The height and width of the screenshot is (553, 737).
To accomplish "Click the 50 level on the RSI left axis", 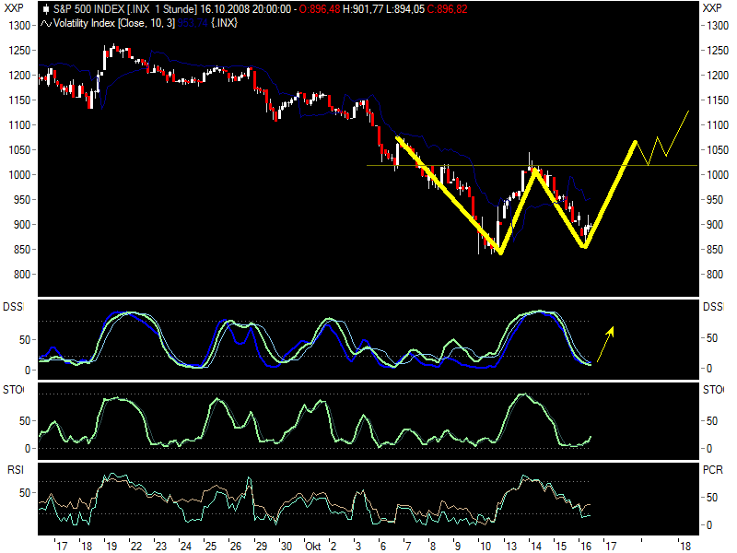I will point(25,493).
